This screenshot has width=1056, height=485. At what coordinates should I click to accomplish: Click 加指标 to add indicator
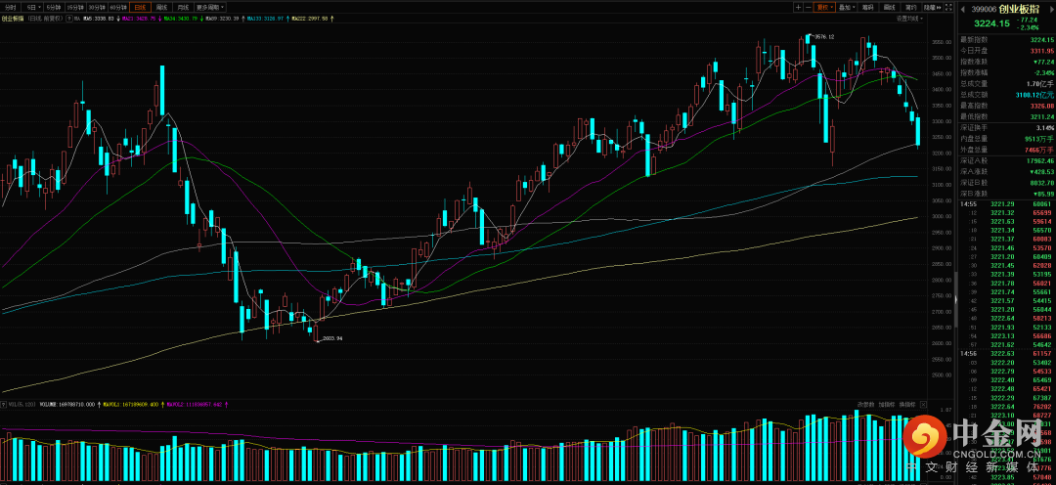click(x=887, y=404)
